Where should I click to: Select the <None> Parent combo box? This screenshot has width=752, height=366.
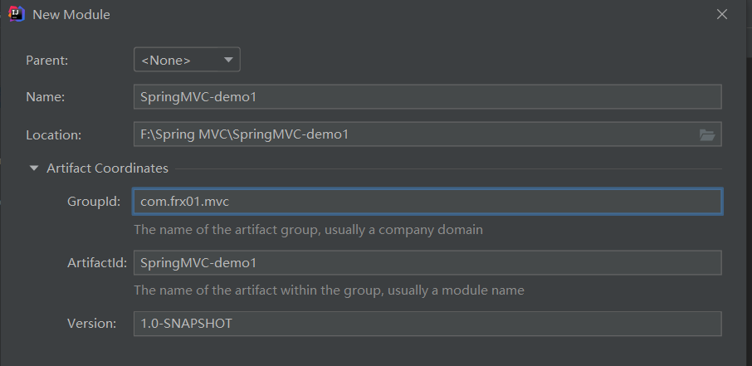pos(187,60)
